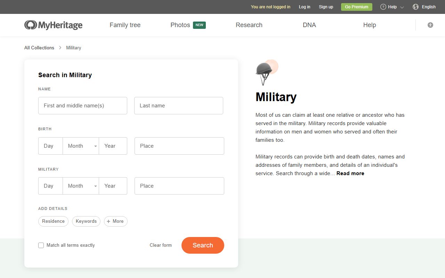Viewport: 445px width, 278px height.
Task: Add the Keywords detail
Action: click(x=86, y=221)
